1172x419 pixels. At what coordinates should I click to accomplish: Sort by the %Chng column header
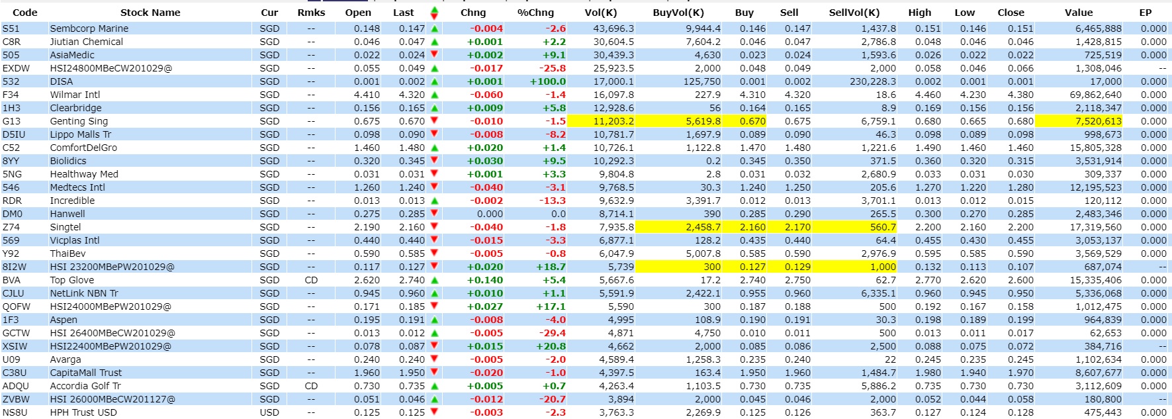tap(535, 13)
